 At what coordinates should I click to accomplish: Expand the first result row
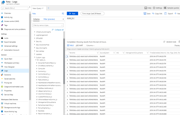point(67,56)
